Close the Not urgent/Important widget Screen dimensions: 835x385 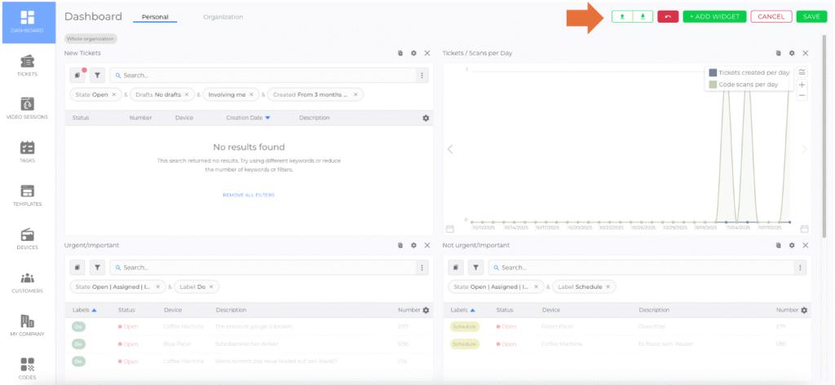click(x=805, y=245)
